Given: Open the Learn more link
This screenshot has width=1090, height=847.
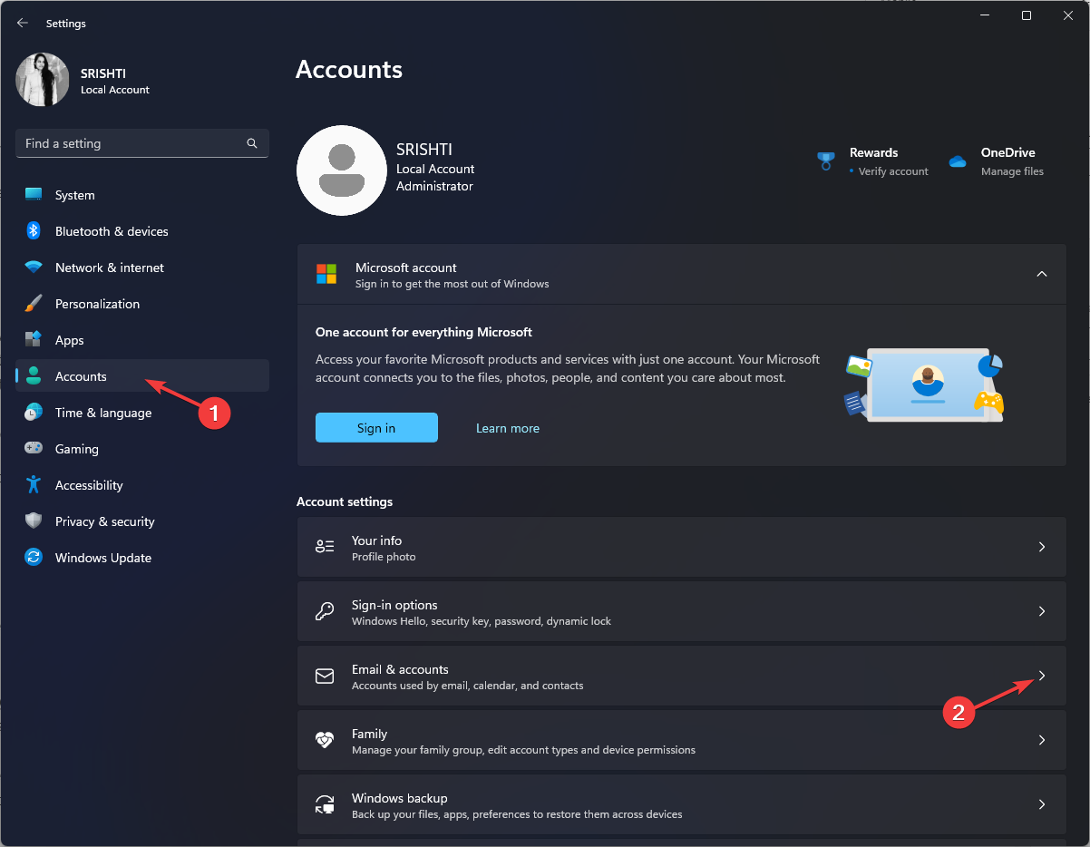Looking at the screenshot, I should [x=508, y=427].
